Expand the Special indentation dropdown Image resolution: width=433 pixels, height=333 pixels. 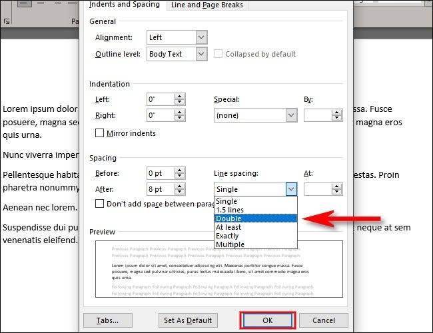(290, 115)
